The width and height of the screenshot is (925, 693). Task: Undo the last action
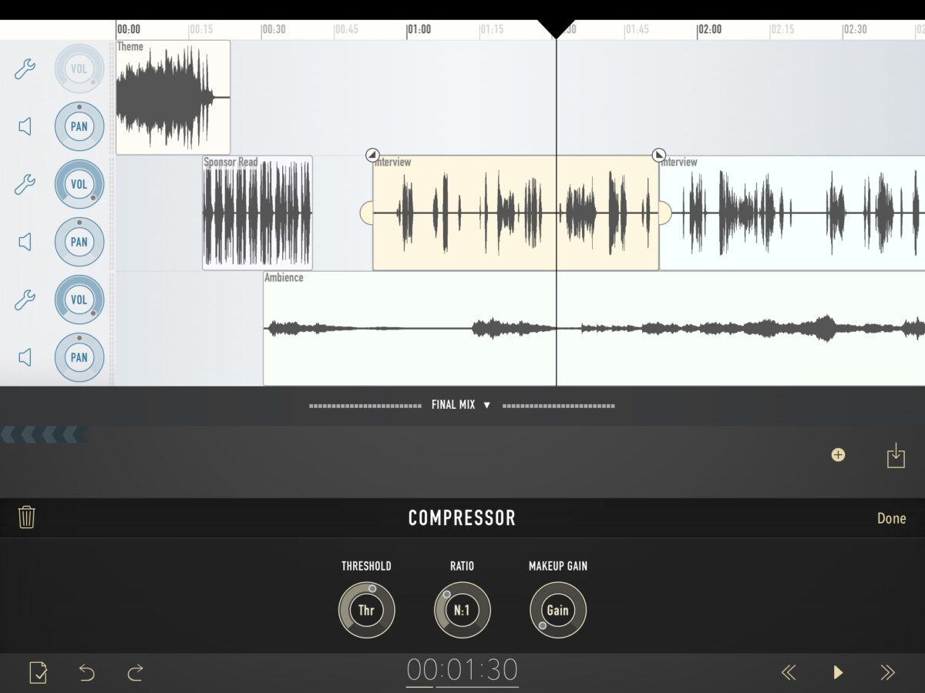click(86, 673)
